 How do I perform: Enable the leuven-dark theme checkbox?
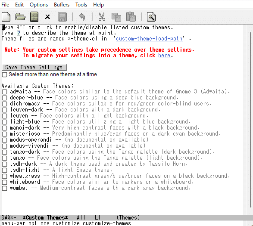4,110
